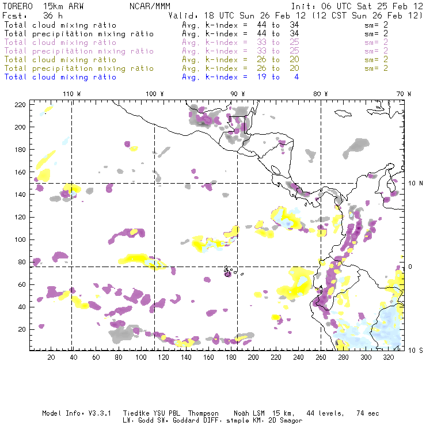Select blue "Total cloud mixing ratio" legend row

(60, 77)
